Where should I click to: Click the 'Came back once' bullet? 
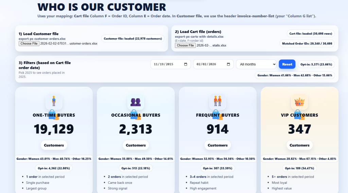[x=120, y=183]
